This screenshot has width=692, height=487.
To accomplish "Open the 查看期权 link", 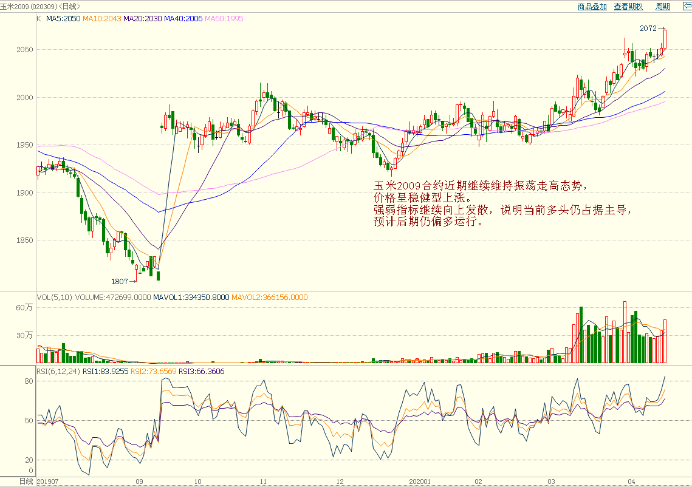I will click(x=628, y=7).
